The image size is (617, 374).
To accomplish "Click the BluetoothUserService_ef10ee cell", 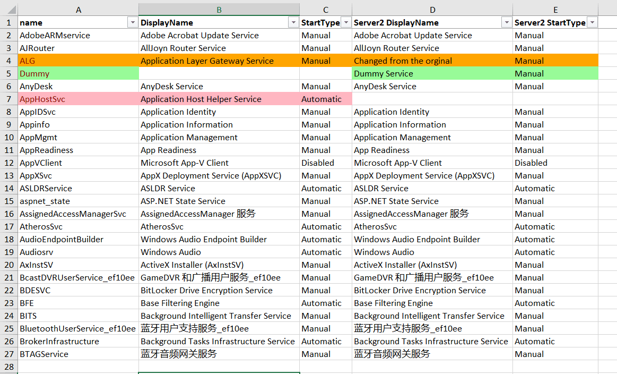I will pyautogui.click(x=79, y=329).
